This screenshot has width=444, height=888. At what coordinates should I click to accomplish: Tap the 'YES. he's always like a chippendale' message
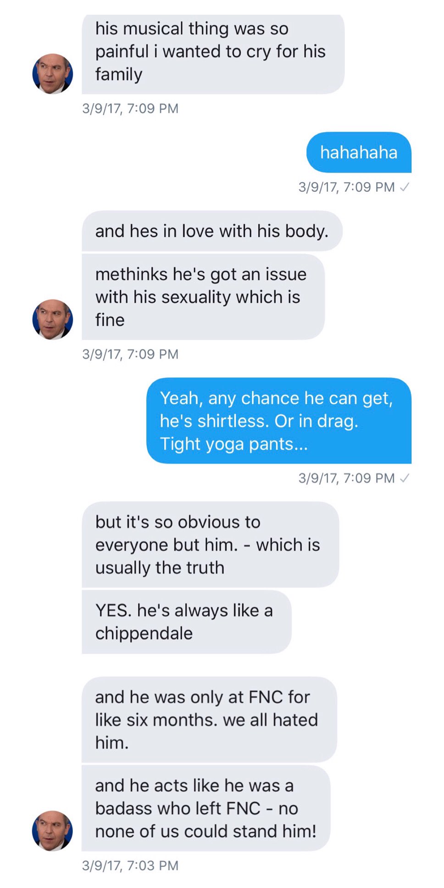pyautogui.click(x=186, y=622)
